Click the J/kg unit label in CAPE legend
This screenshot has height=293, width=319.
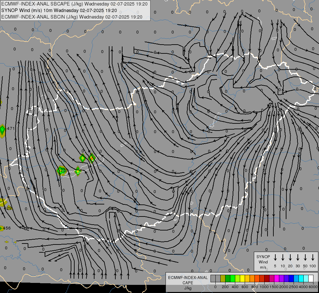[188, 288]
